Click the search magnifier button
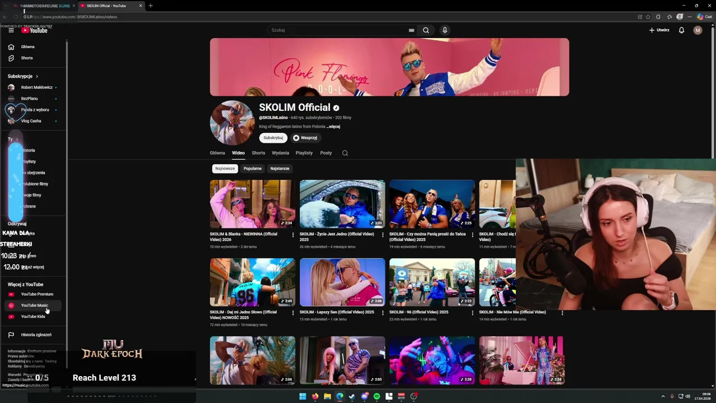The width and height of the screenshot is (716, 403). (426, 30)
